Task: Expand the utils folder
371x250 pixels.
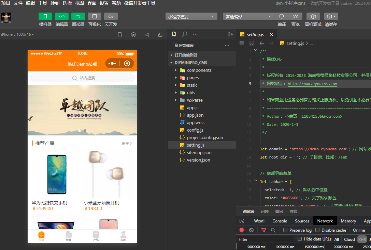Action: pyautogui.click(x=176, y=93)
